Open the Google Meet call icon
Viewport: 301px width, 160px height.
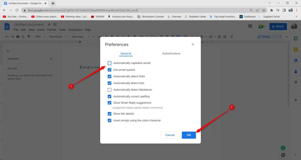tap(261, 27)
